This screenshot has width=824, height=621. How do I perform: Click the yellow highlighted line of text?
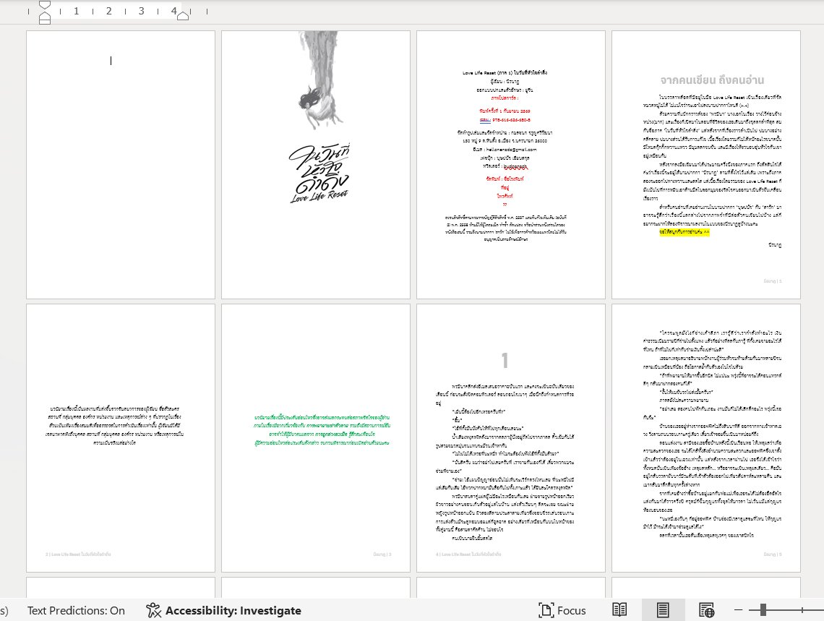point(684,231)
